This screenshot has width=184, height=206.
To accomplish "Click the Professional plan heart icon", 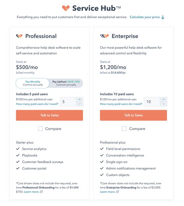I will click(19, 36).
